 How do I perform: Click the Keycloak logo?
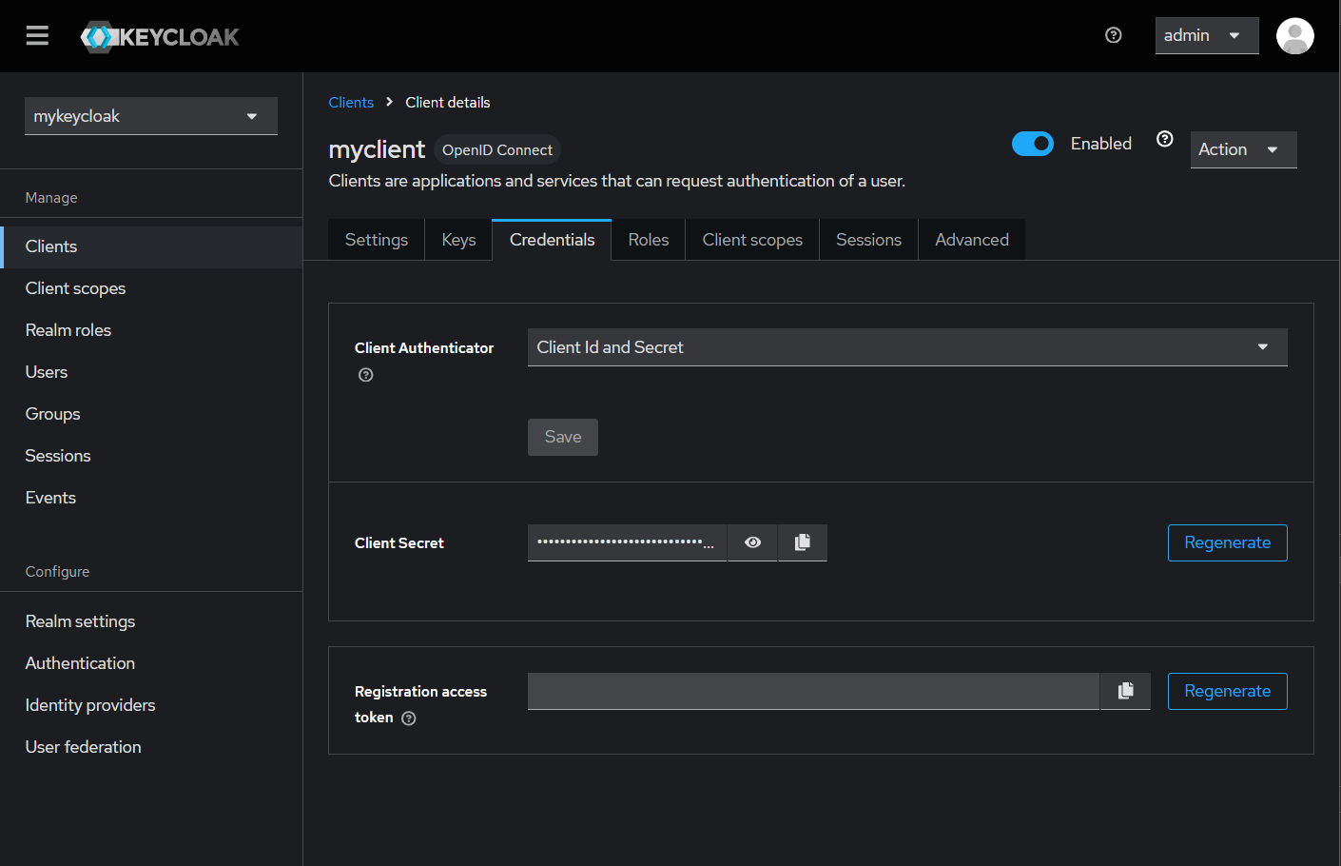click(x=160, y=37)
